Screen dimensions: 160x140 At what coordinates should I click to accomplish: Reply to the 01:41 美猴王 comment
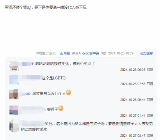[x=150, y=116]
